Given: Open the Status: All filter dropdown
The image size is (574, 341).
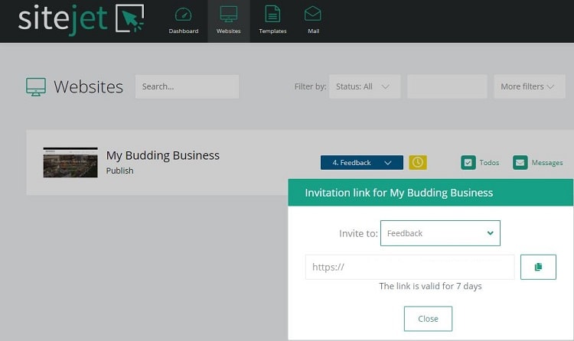Looking at the screenshot, I should pyautogui.click(x=364, y=86).
